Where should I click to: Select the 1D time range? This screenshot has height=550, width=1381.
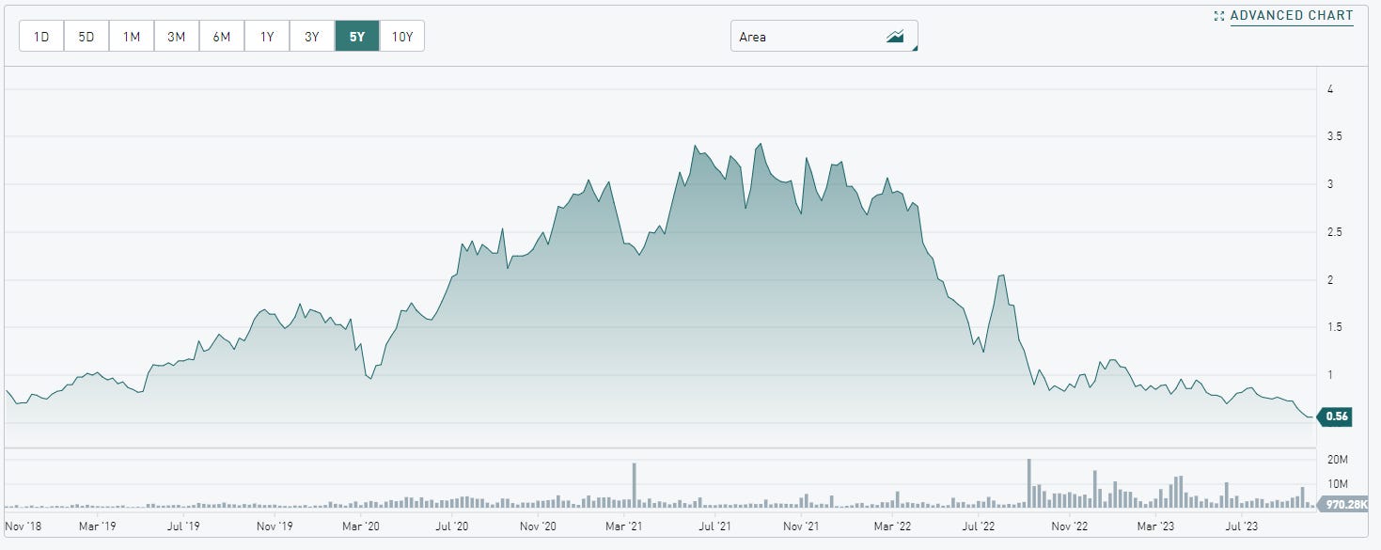click(41, 37)
